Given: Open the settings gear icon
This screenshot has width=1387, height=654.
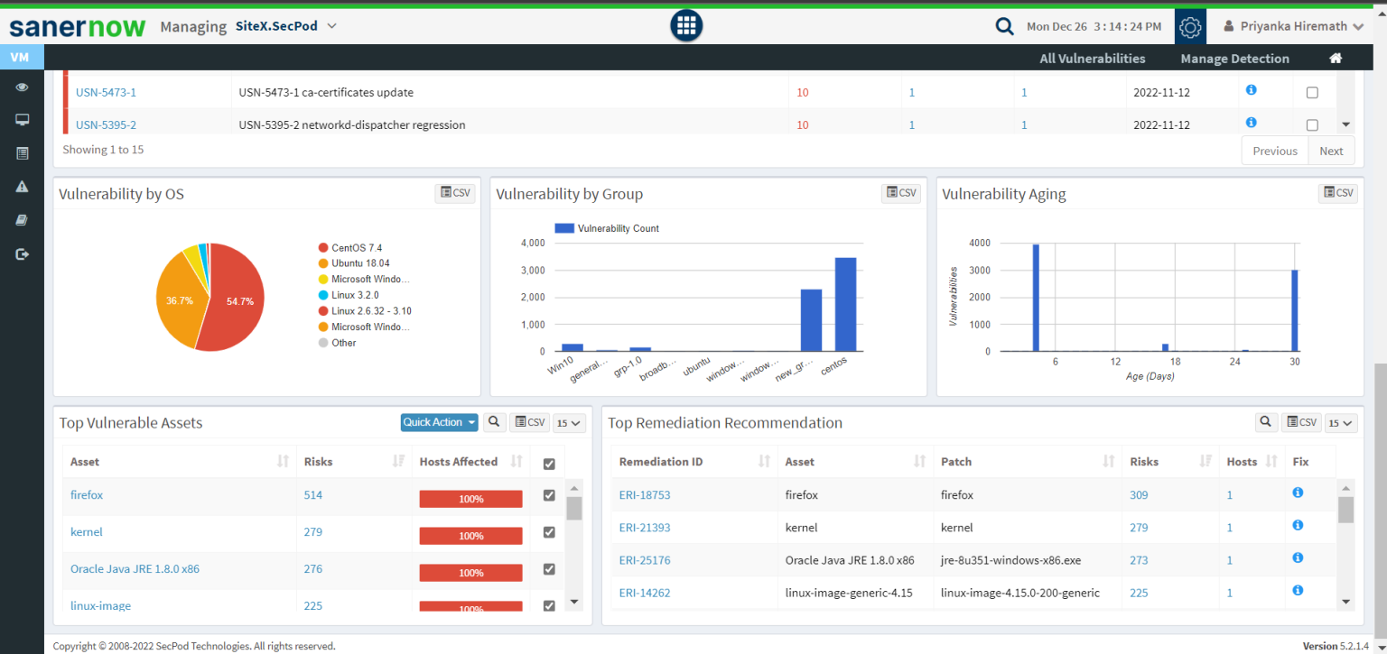Looking at the screenshot, I should point(1189,26).
